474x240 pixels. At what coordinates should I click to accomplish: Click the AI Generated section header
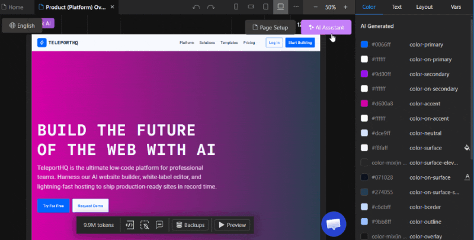377,26
